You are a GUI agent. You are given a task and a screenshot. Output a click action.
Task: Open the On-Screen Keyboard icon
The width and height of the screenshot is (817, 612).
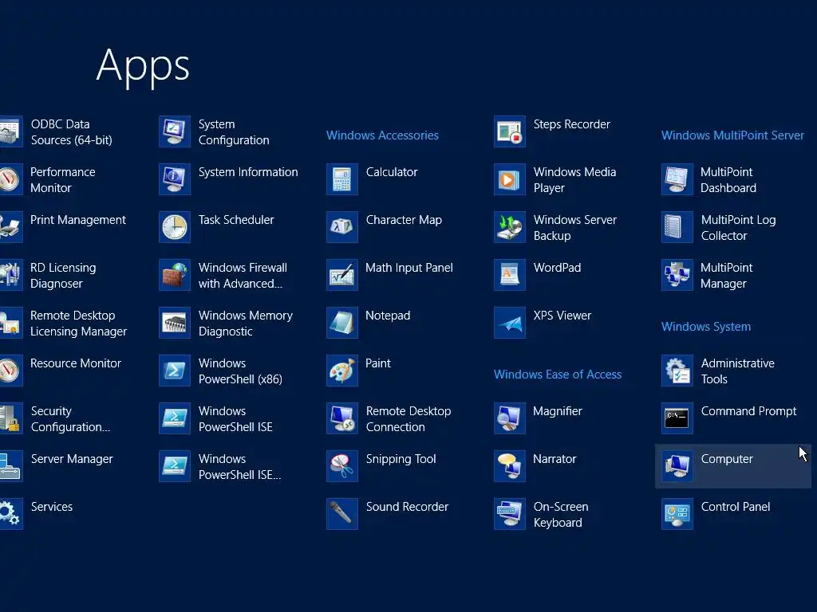click(x=510, y=514)
